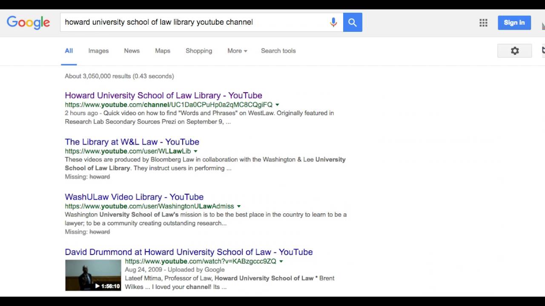Open the Shopping tab
This screenshot has width=545, height=306.
point(199,51)
